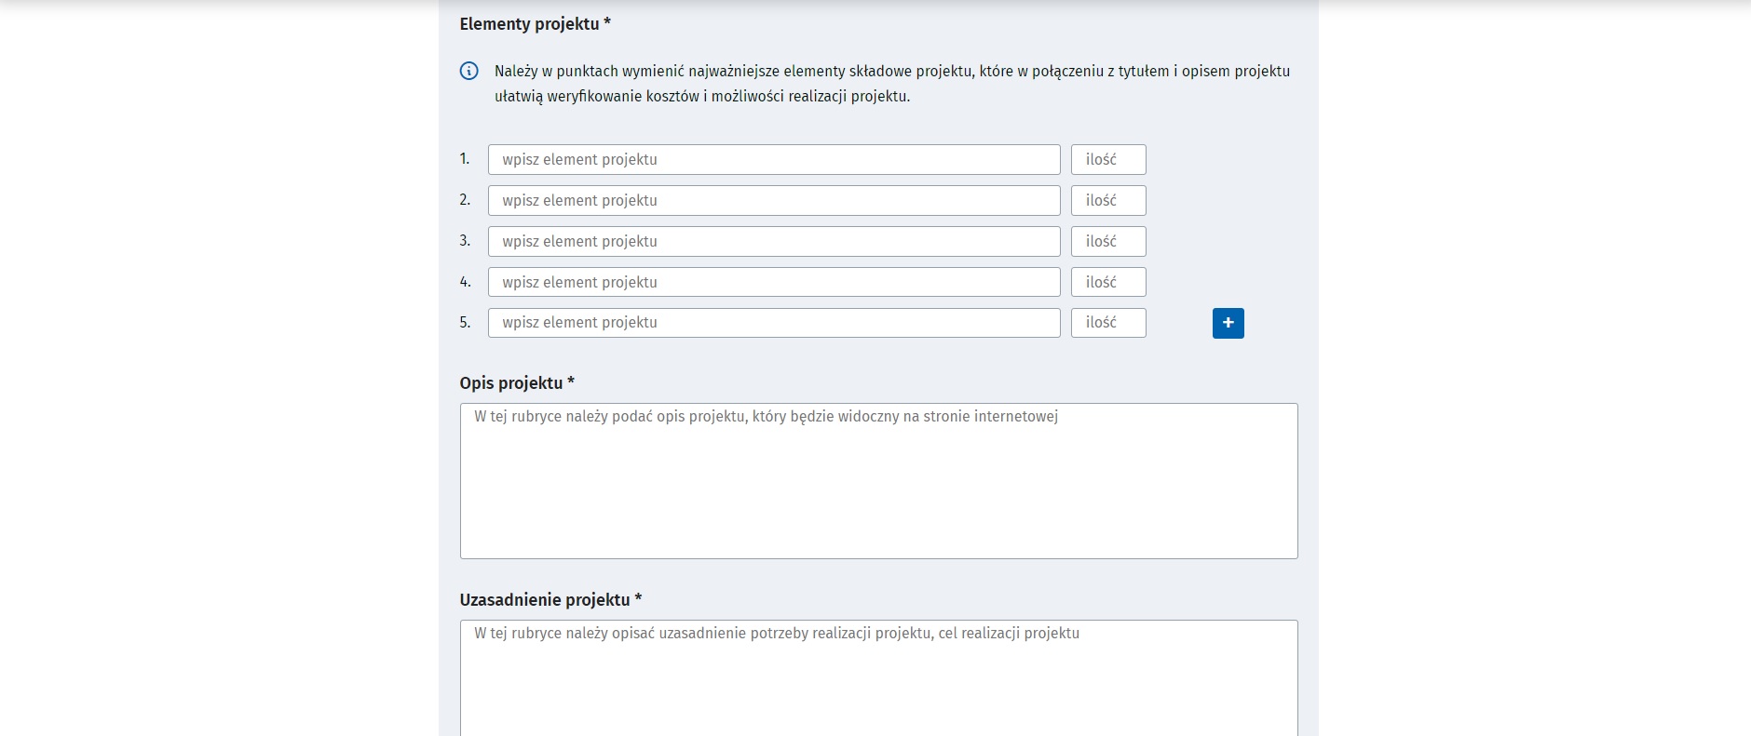The height and width of the screenshot is (736, 1751).
Task: Select the ilość field in row 4
Action: pos(1108,282)
